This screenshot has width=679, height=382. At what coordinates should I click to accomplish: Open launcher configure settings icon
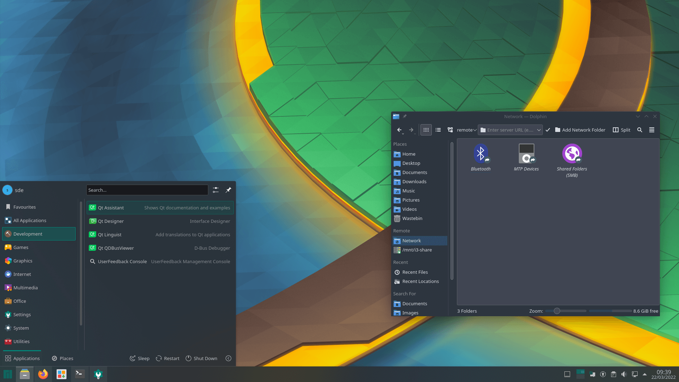click(216, 190)
